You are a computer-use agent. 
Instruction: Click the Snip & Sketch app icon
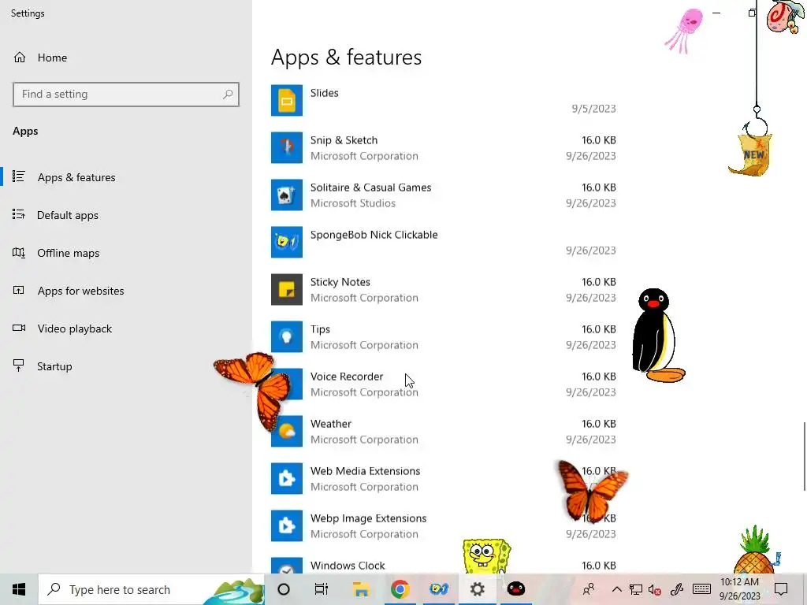point(287,147)
